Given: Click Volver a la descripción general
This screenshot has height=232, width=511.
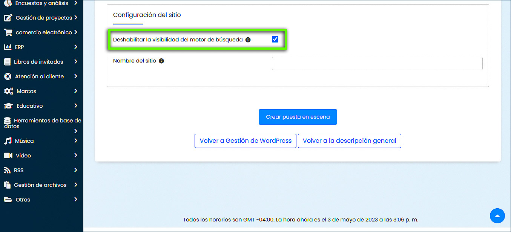Looking at the screenshot, I should click(349, 141).
